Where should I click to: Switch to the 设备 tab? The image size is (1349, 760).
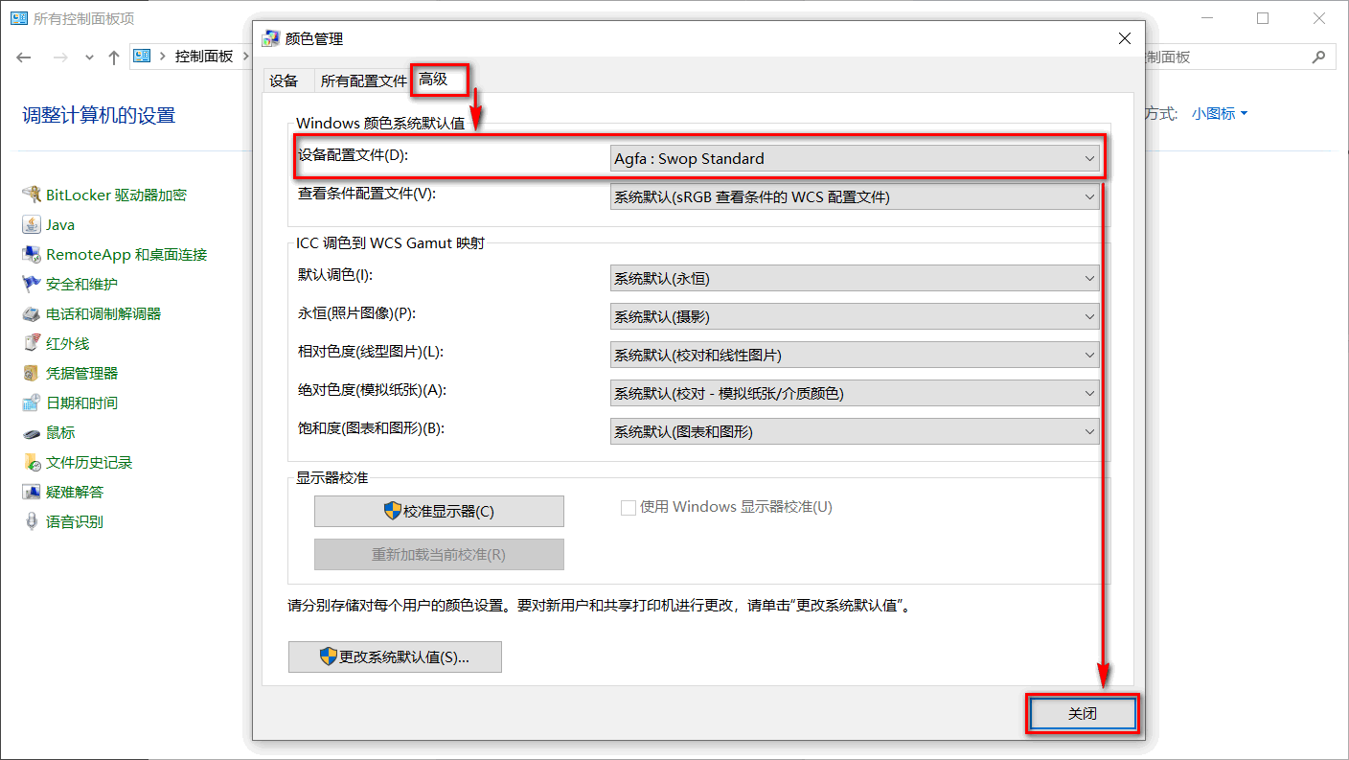(x=284, y=81)
